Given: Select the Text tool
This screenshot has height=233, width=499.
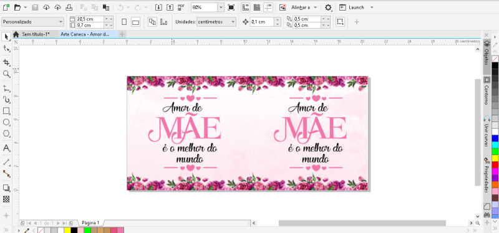Looking at the screenshot, I should [x=6, y=148].
